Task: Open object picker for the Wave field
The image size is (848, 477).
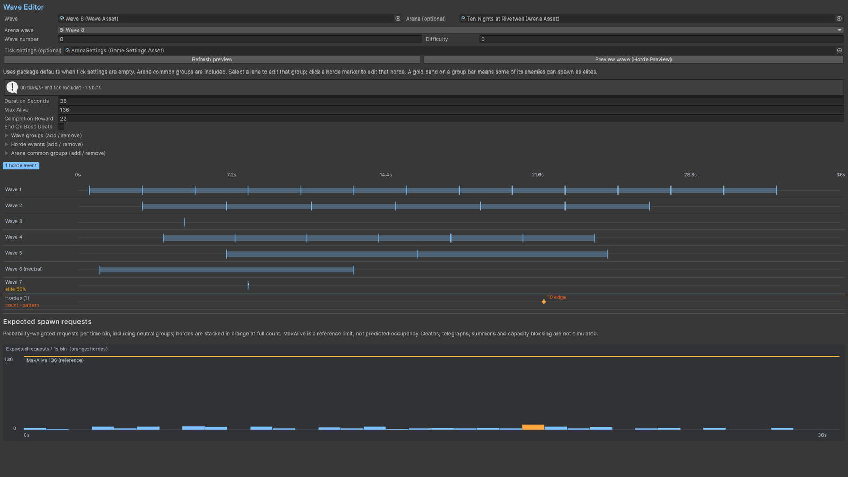Action: tap(398, 19)
